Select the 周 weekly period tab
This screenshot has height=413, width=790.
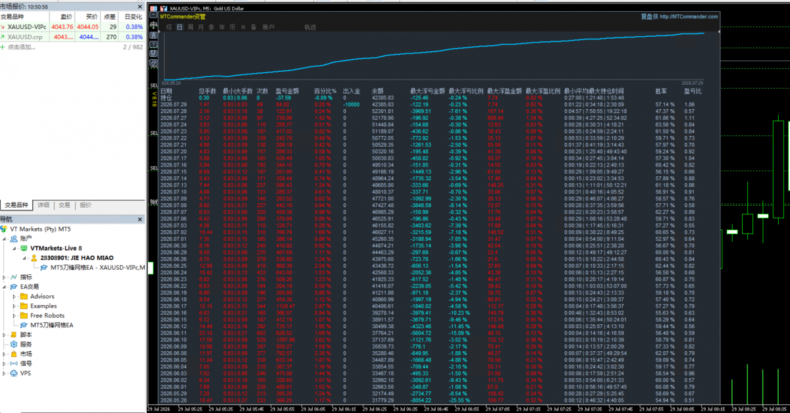click(x=190, y=27)
